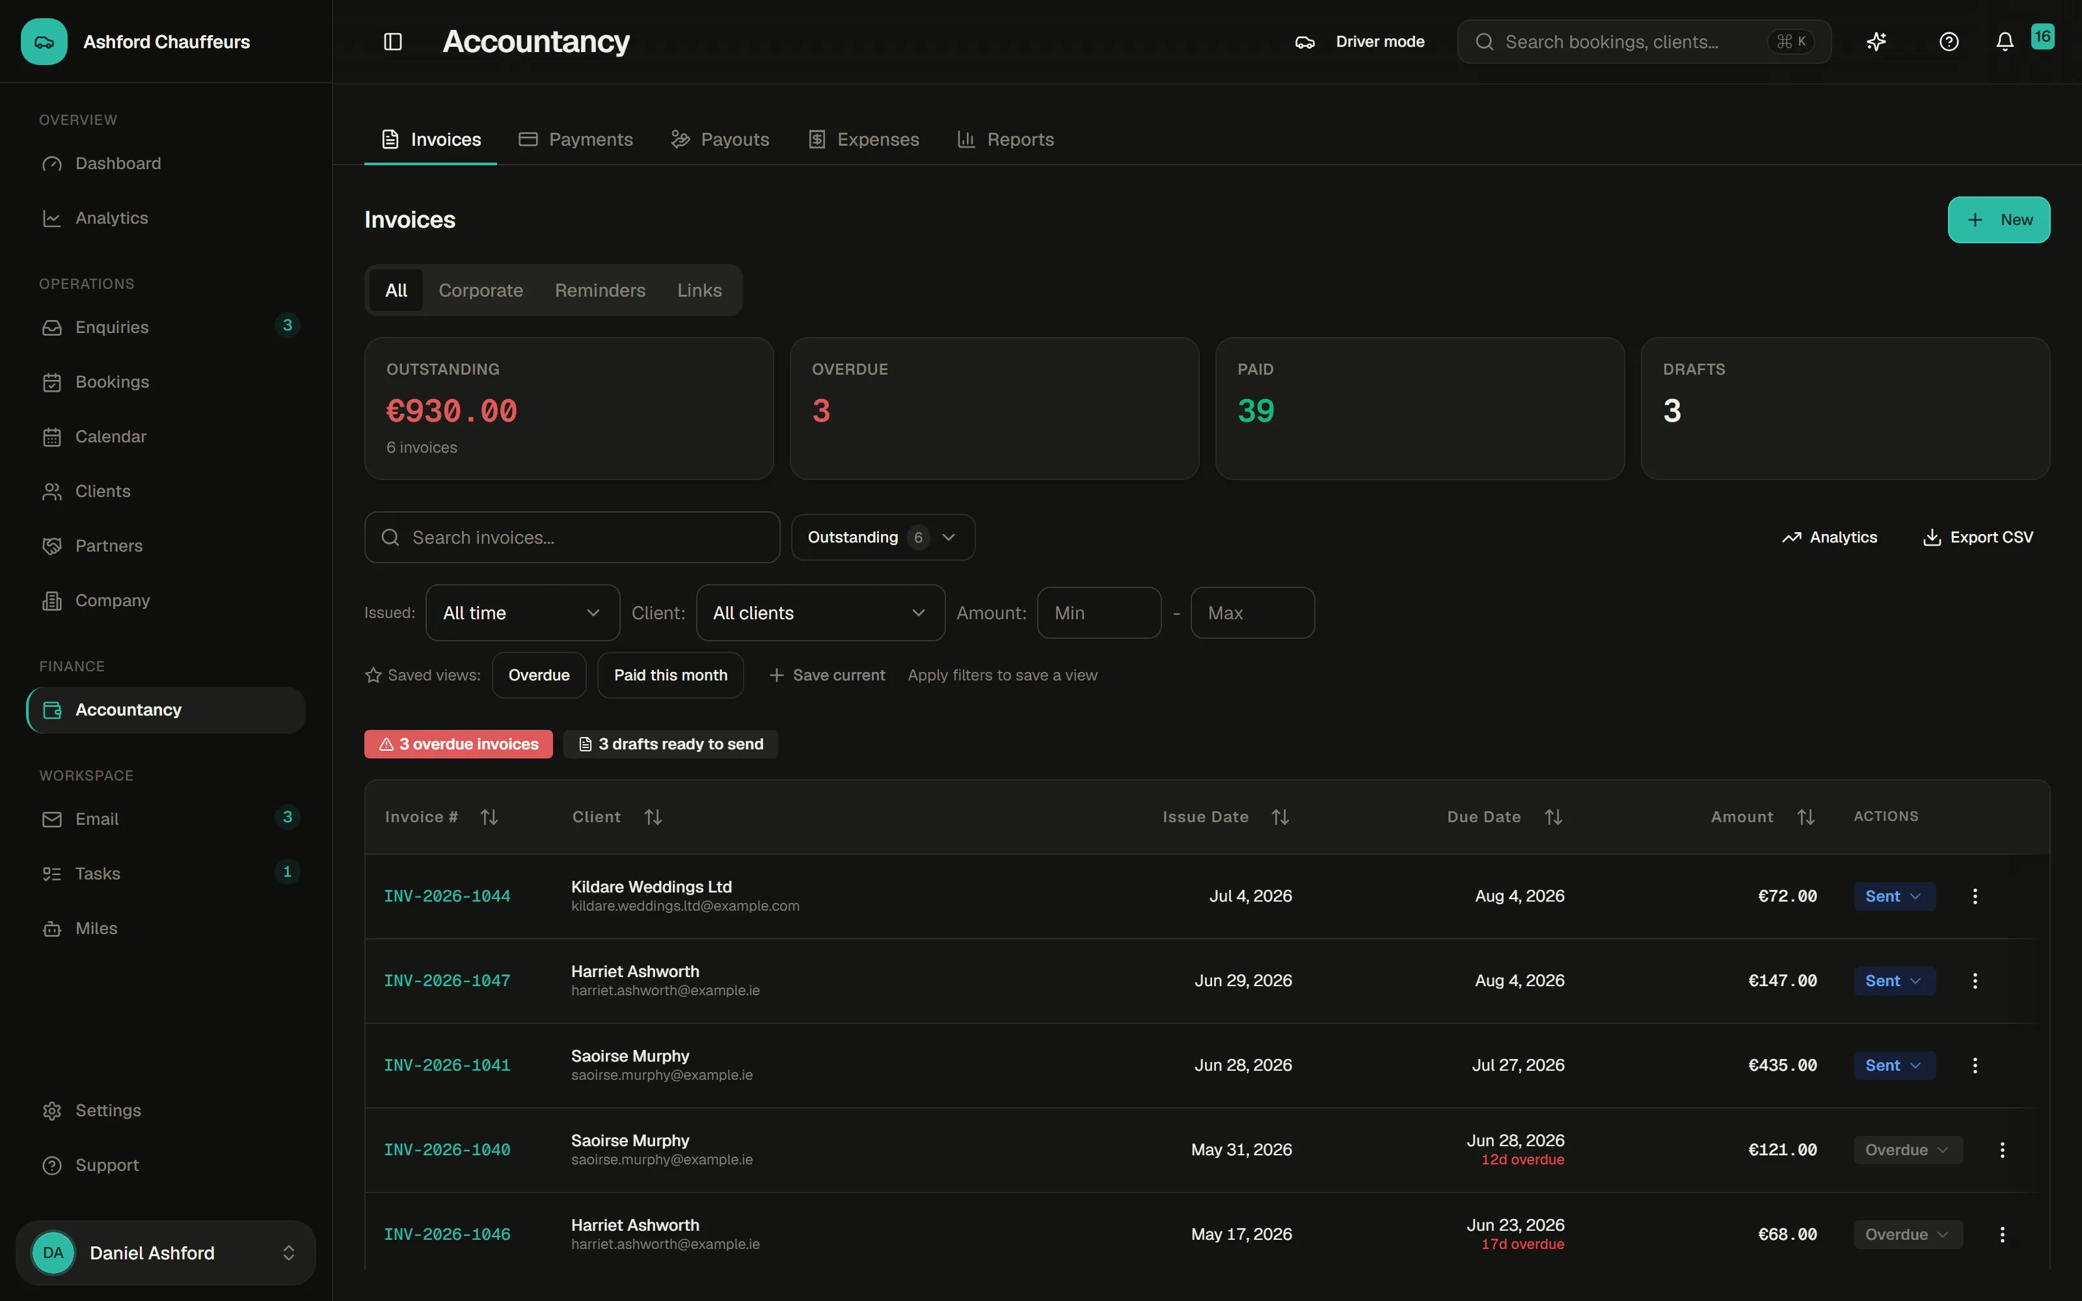Open Overdue status dropdown for INV-2026-1040

[x=1908, y=1149]
